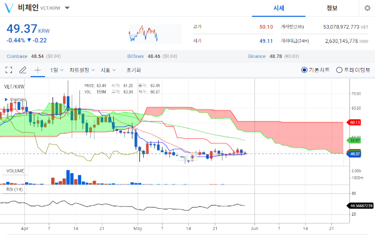Click the Coinbase price 48.54

37,56
